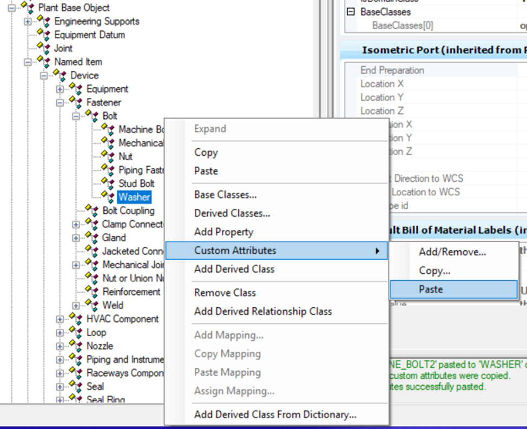Click the Gland class icon
The width and height of the screenshot is (527, 429).
point(92,237)
